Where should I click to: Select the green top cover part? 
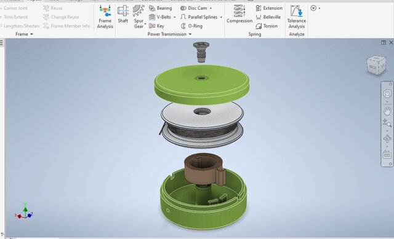202,84
